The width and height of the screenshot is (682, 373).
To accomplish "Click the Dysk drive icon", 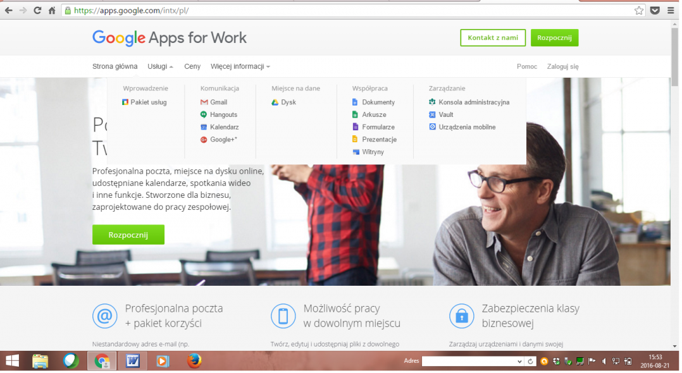I will 275,102.
